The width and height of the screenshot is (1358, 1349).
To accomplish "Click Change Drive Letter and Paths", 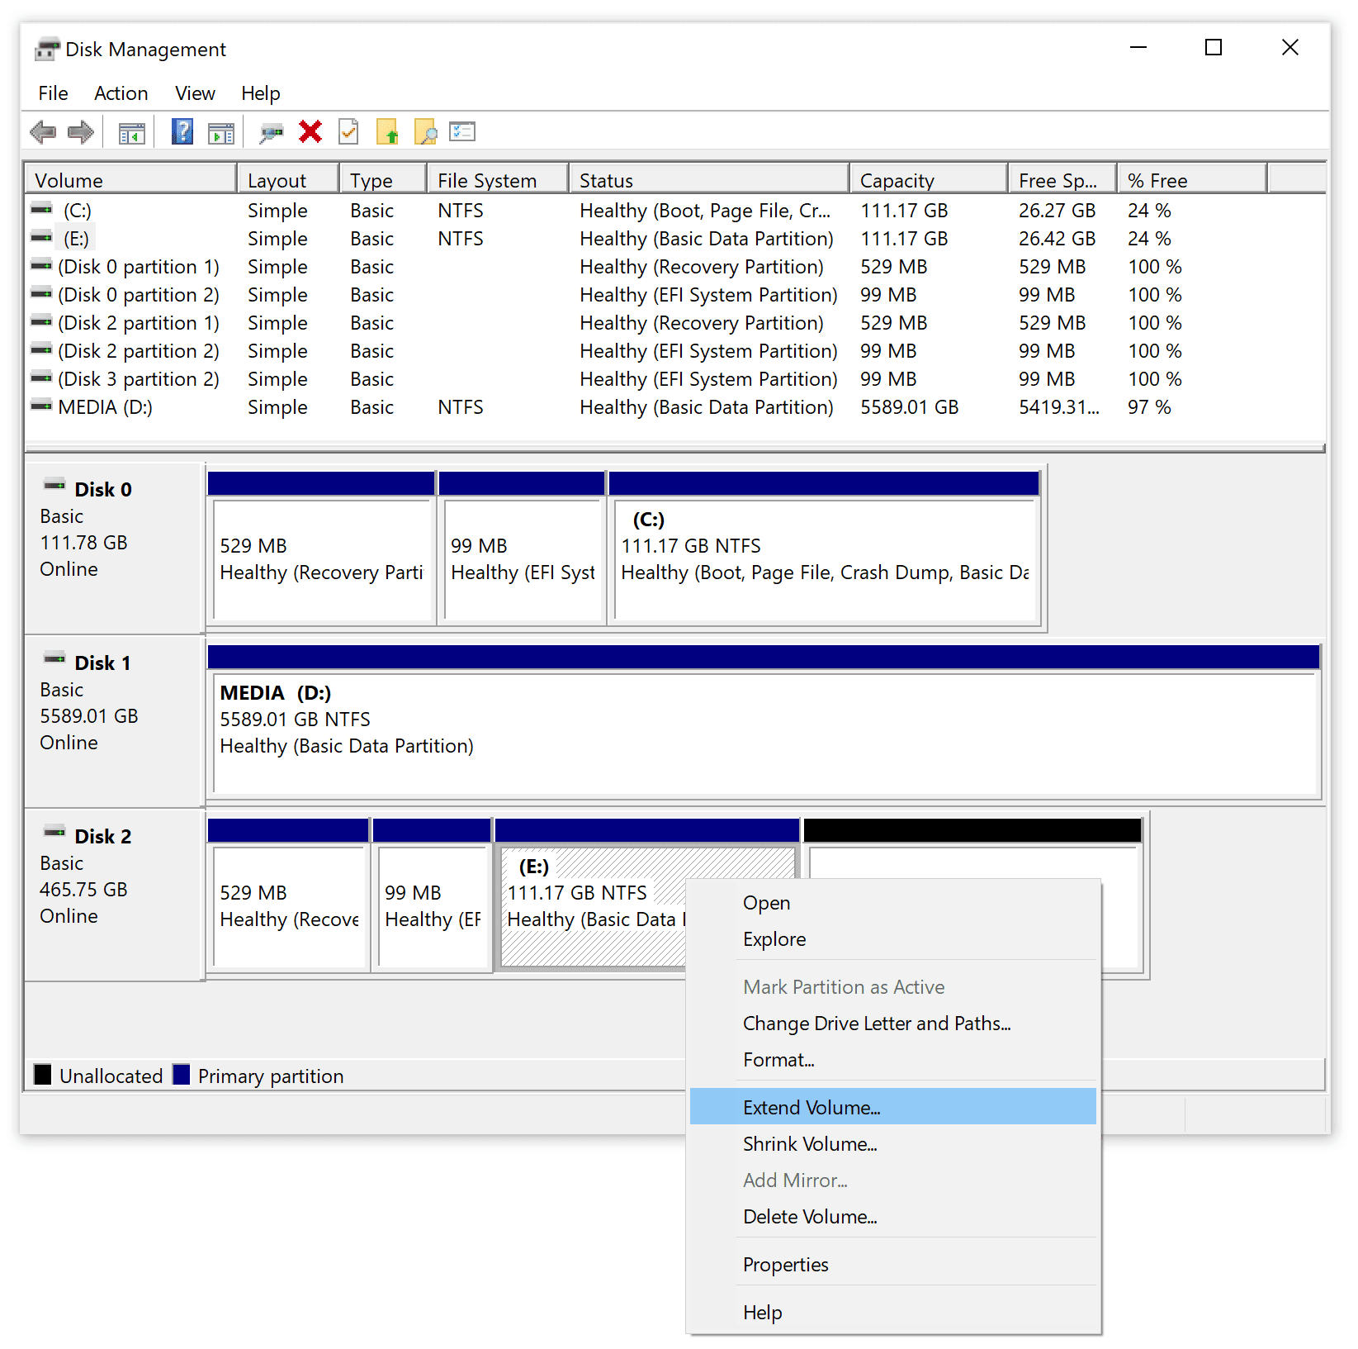I will click(877, 1023).
